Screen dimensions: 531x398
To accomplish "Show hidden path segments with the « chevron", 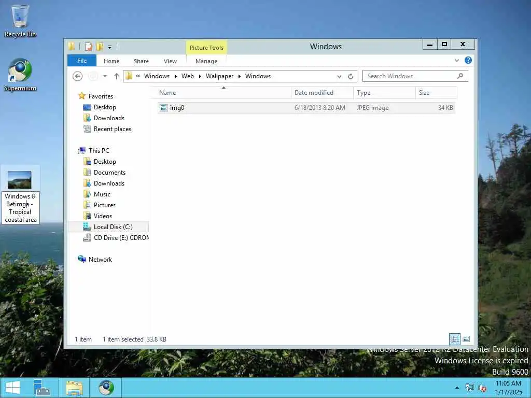I will [138, 76].
